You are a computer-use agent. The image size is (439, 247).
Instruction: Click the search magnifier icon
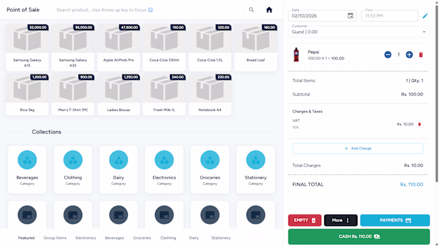(251, 10)
